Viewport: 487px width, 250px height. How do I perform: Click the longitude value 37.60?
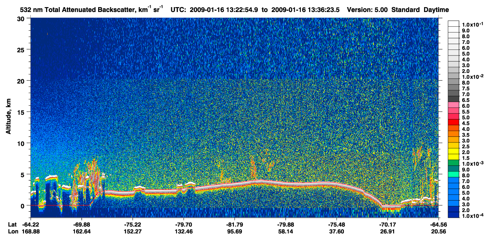click(336, 232)
